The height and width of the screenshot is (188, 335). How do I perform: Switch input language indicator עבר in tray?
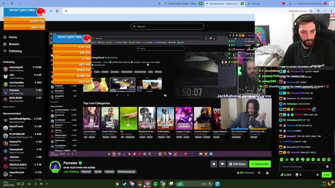point(29,184)
